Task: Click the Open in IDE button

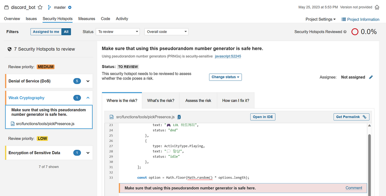Action: point(262,117)
